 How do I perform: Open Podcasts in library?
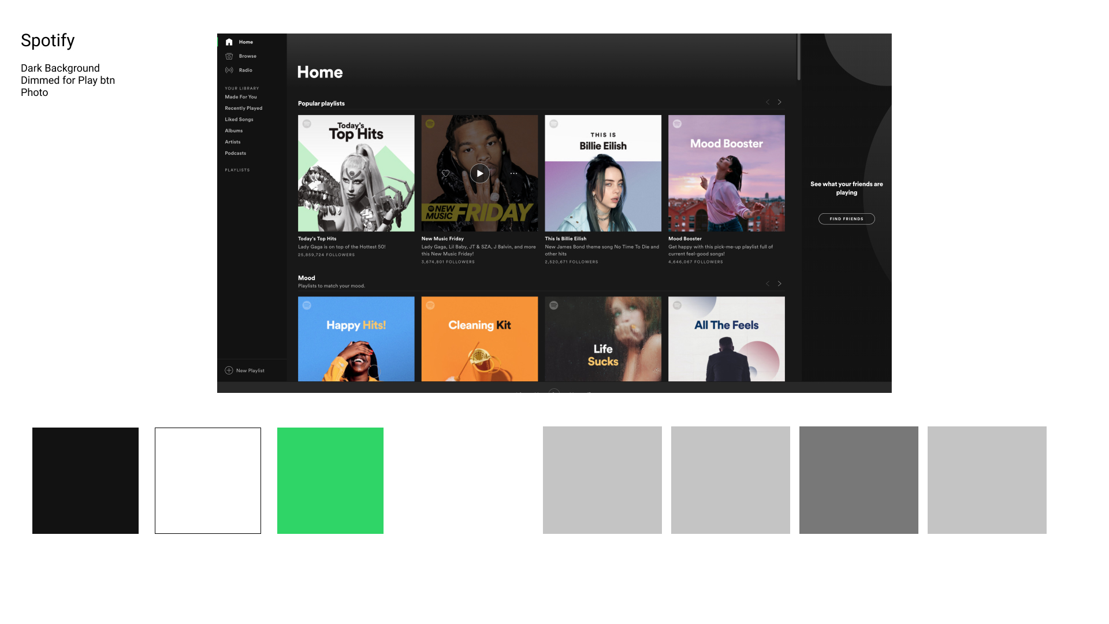pos(236,153)
